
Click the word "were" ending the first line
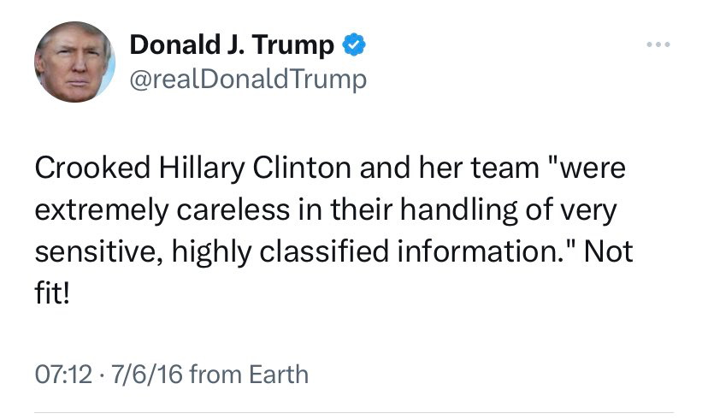[x=593, y=168]
